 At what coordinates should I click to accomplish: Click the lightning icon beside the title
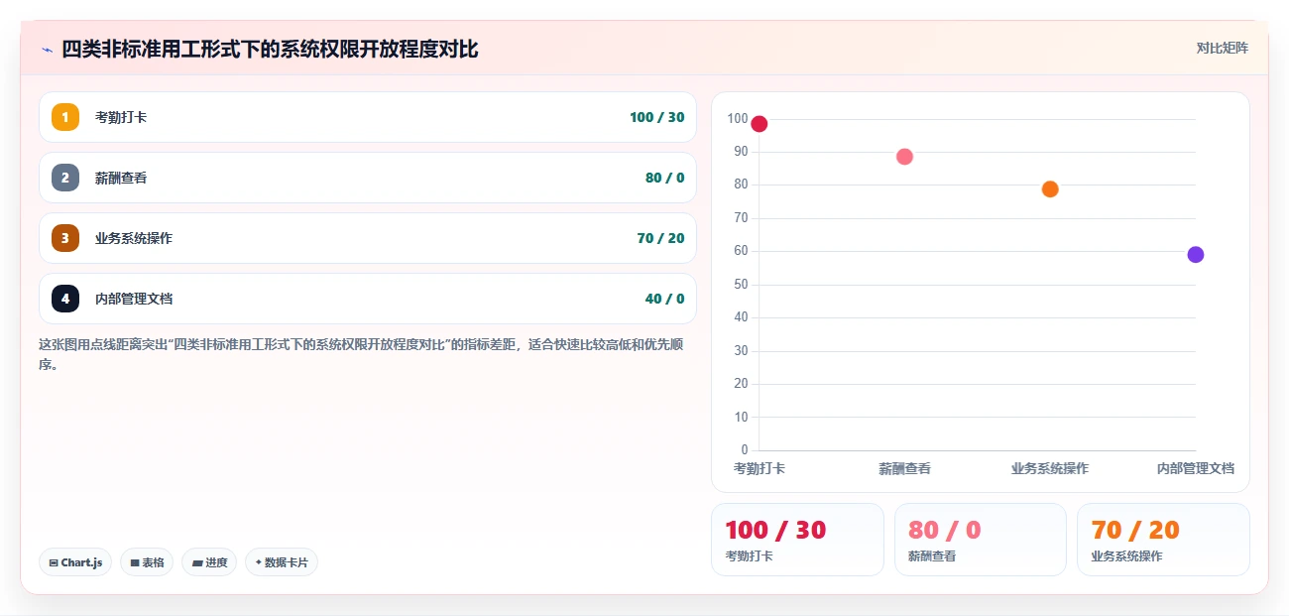tap(47, 50)
